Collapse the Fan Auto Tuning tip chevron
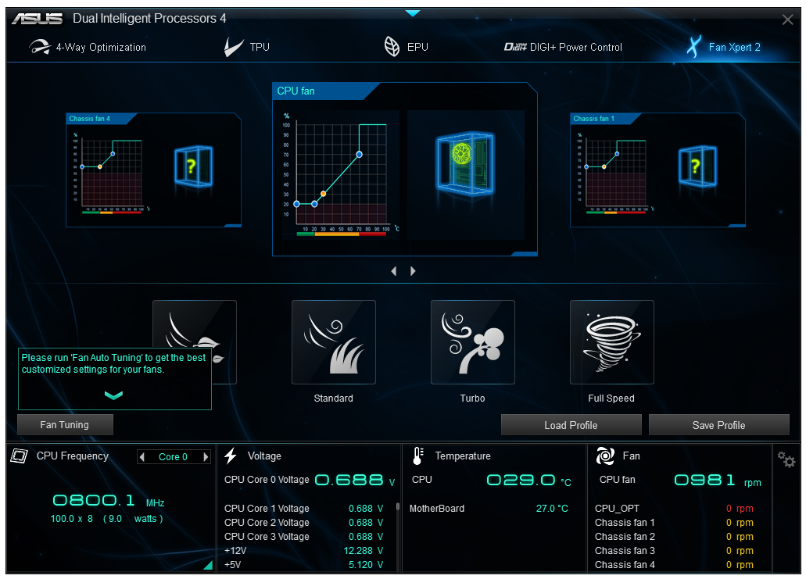Image resolution: width=806 pixels, height=579 pixels. tap(113, 395)
